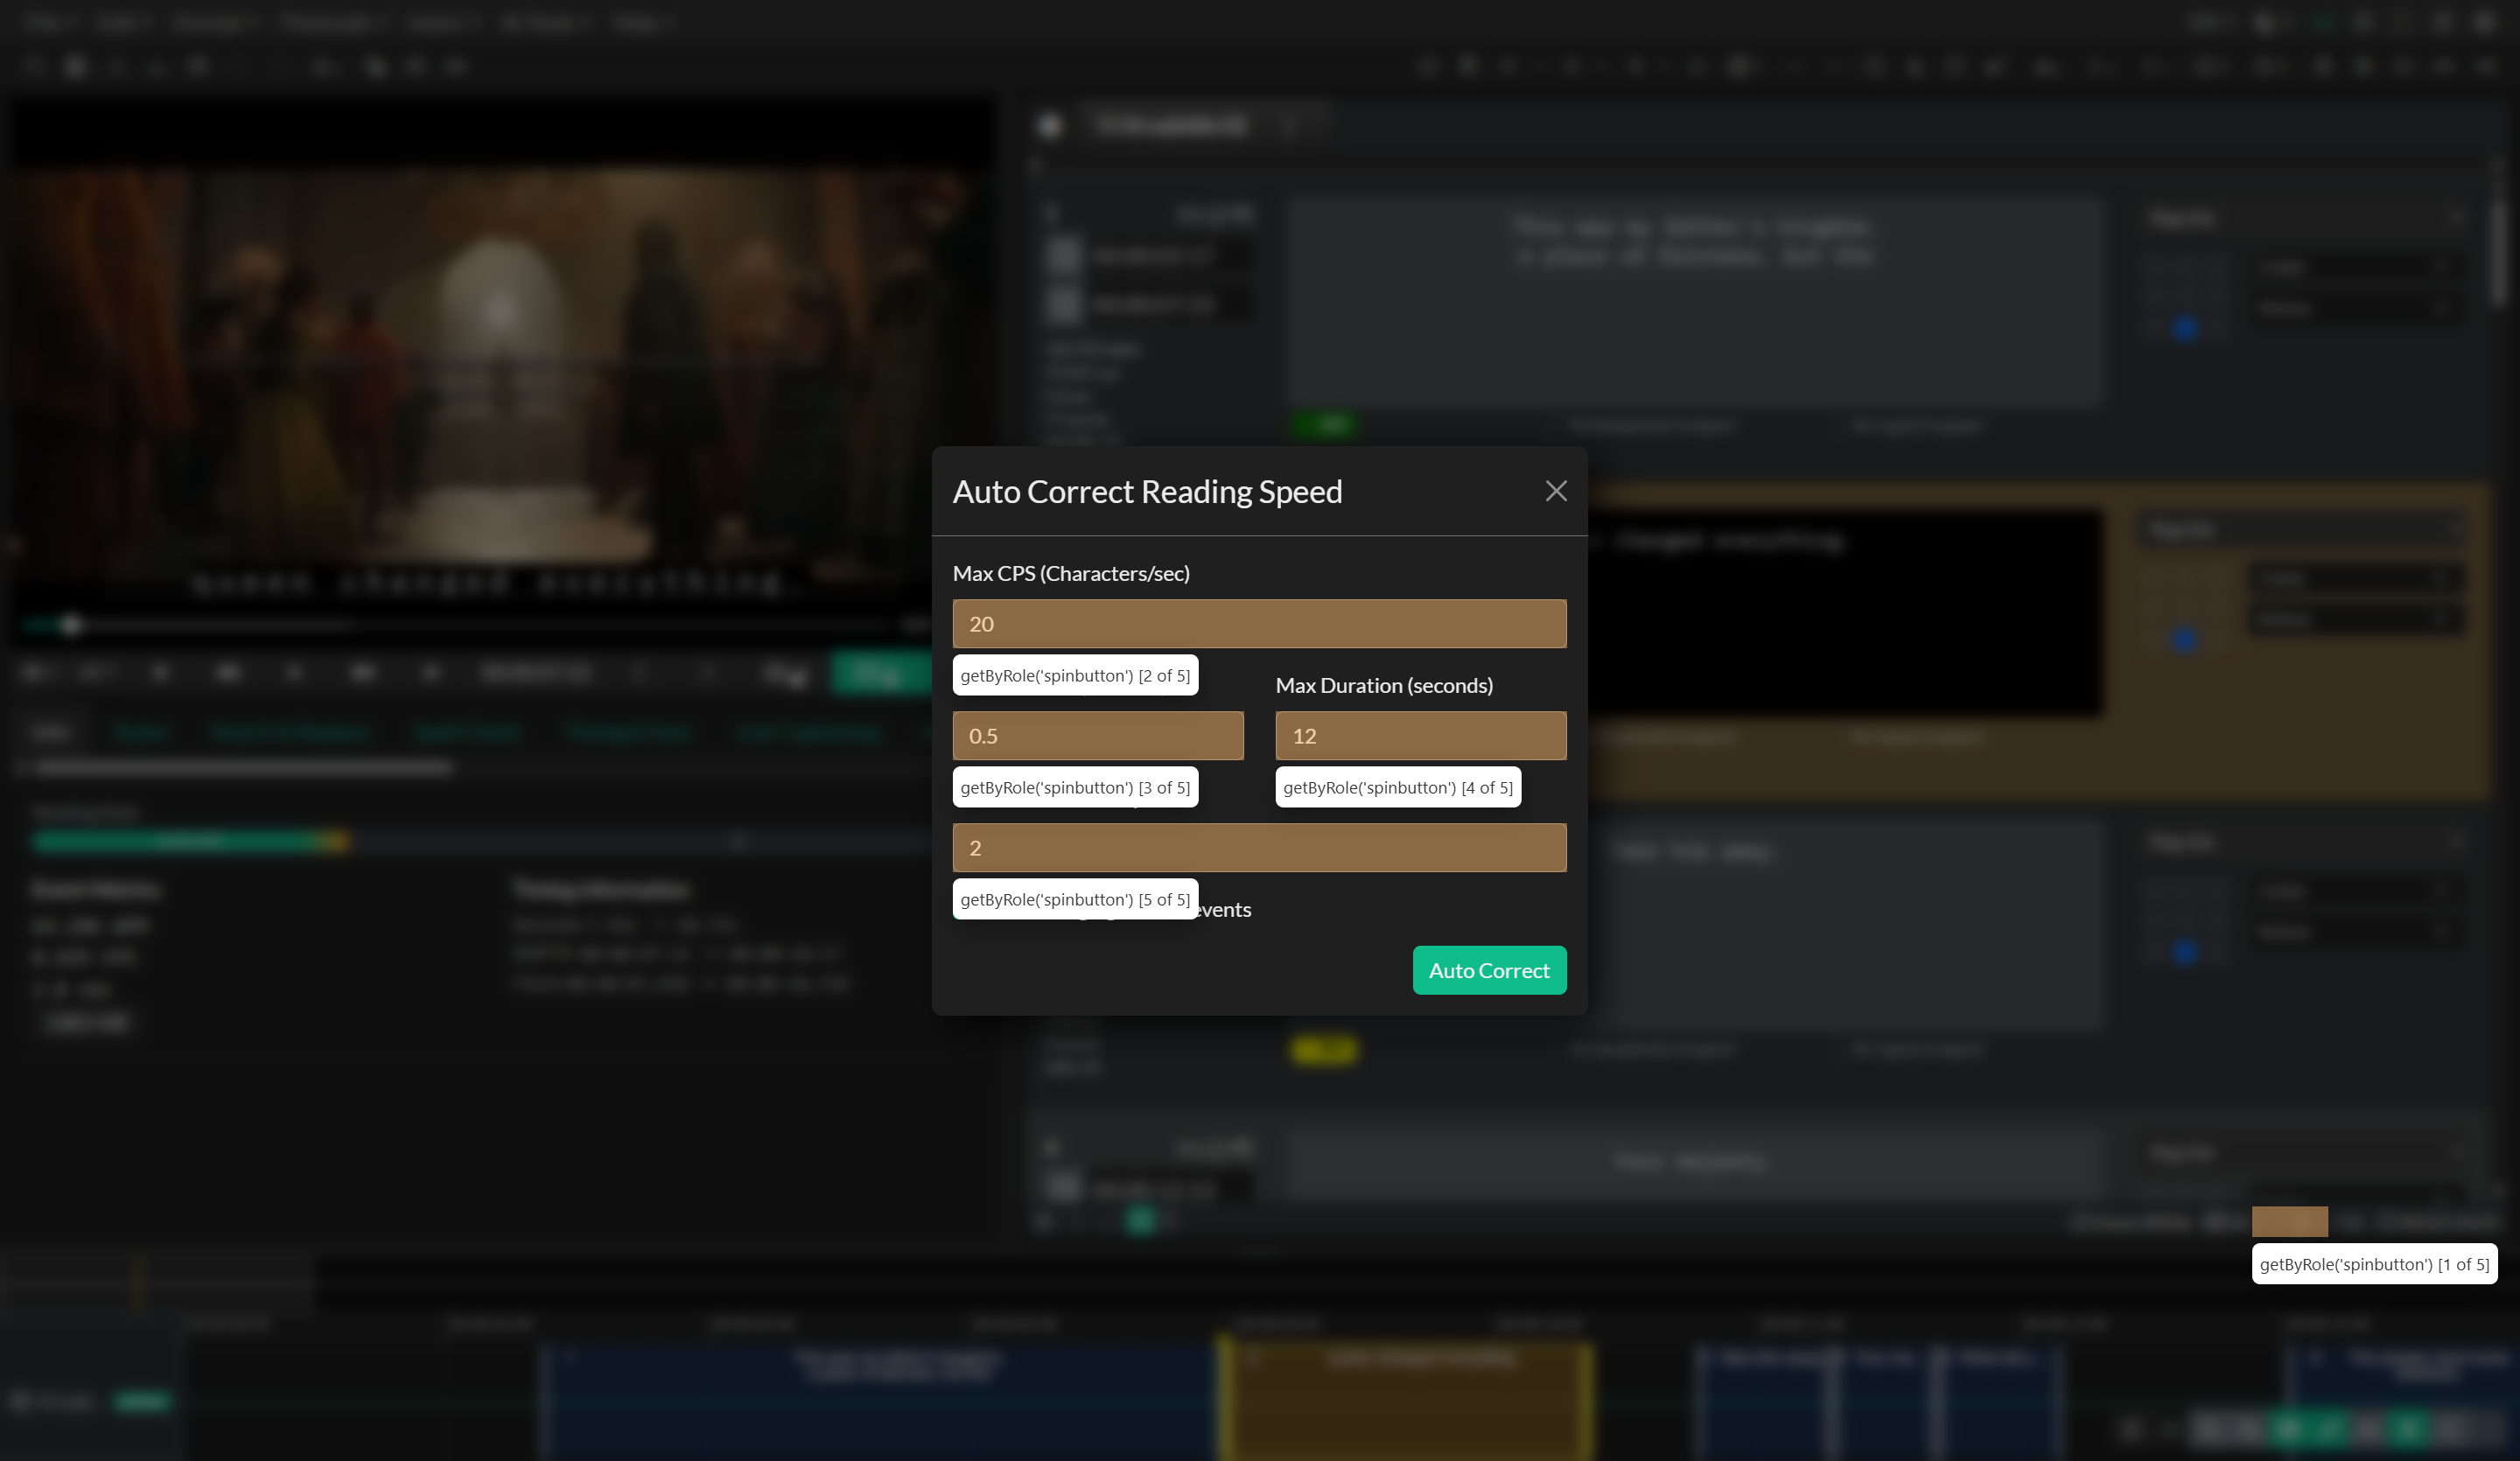The width and height of the screenshot is (2520, 1461).
Task: Close the Auto Correct Reading Speed dialog
Action: (x=1555, y=491)
